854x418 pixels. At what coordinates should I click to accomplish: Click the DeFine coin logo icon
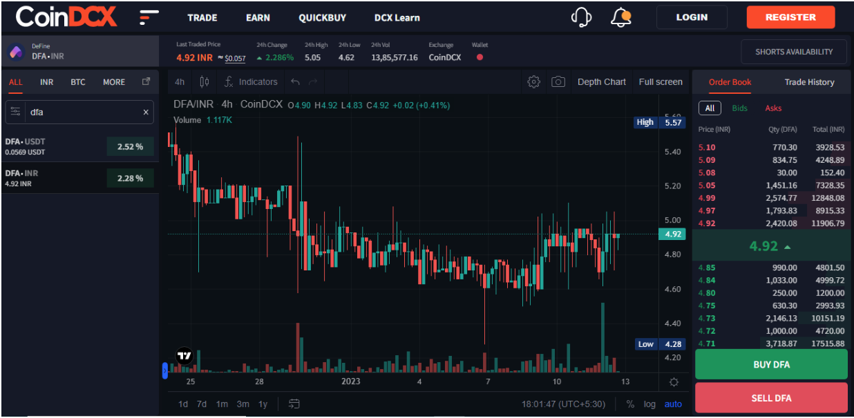[15, 52]
